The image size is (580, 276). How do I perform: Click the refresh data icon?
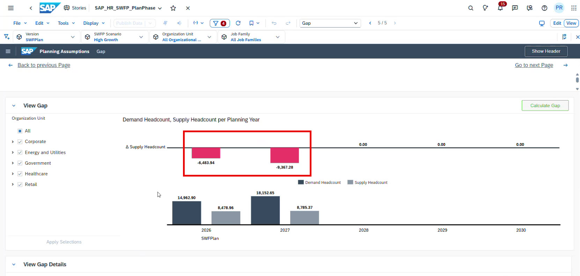click(x=238, y=23)
